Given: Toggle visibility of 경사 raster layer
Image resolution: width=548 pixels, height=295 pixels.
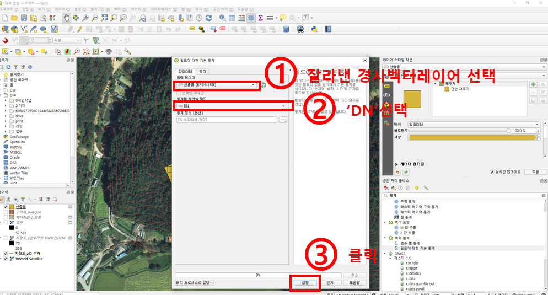Looking at the screenshot, I should [x=6, y=222].
